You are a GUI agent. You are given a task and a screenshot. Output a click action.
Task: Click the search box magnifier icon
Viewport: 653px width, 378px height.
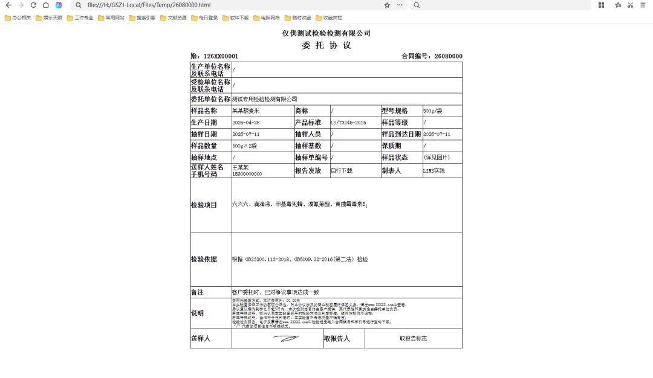[417, 5]
